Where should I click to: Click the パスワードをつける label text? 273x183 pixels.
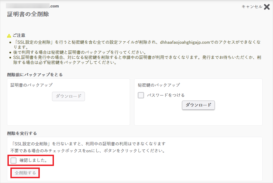click(165, 95)
